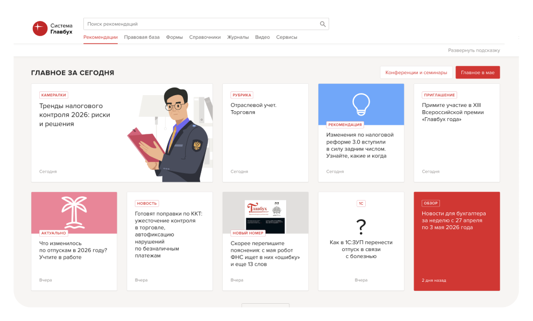The height and width of the screenshot is (321, 533).
Task: Click the АКТУАЛЬНО tag label
Action: point(53,233)
